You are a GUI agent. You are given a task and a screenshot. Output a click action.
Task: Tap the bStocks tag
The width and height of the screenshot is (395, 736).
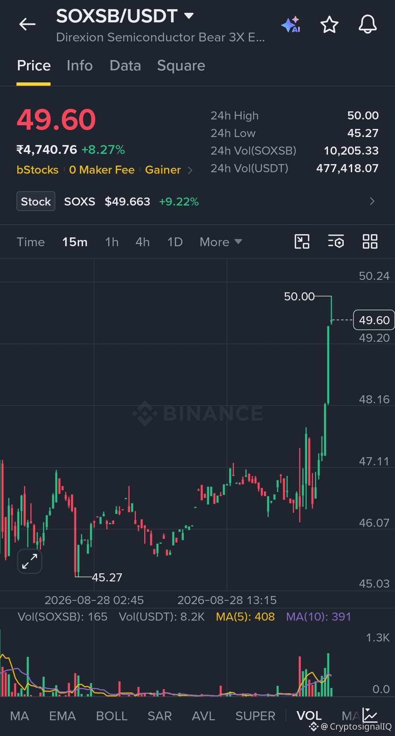[x=37, y=170]
